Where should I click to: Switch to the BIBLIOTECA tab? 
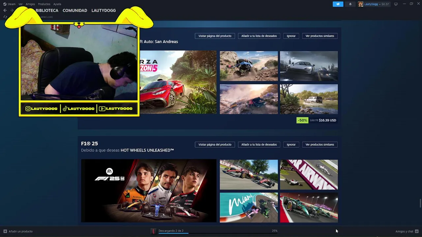(x=47, y=10)
